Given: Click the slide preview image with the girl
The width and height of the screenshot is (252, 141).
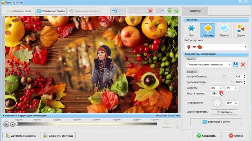Looking at the screenshot, I should coord(91,64).
